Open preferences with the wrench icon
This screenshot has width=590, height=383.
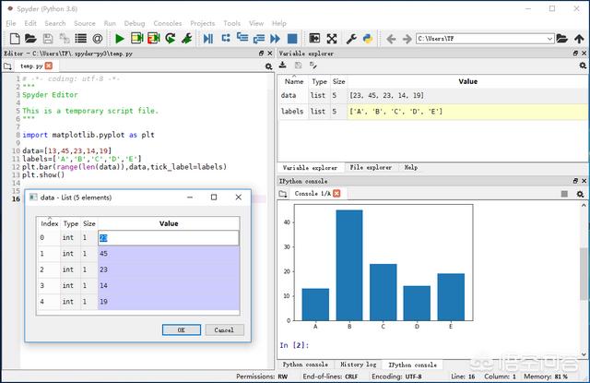tap(351, 39)
